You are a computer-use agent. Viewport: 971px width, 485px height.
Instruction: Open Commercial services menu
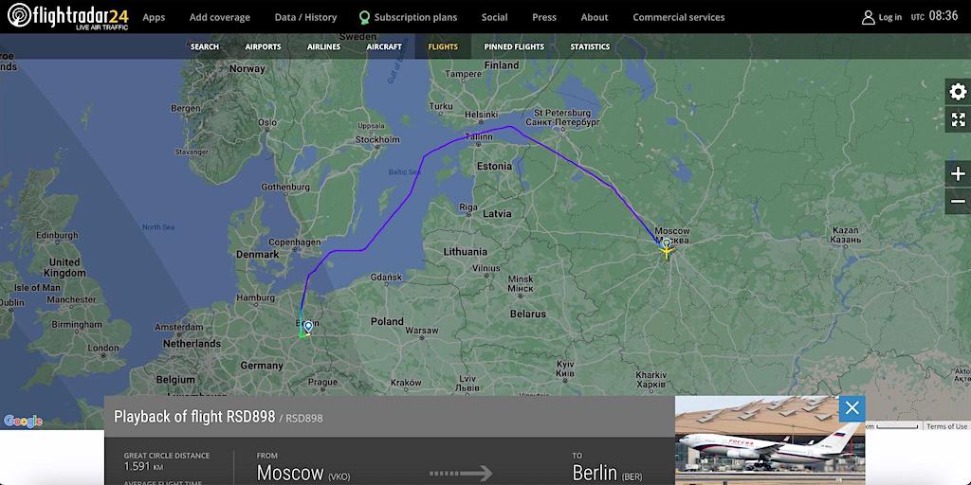(679, 17)
